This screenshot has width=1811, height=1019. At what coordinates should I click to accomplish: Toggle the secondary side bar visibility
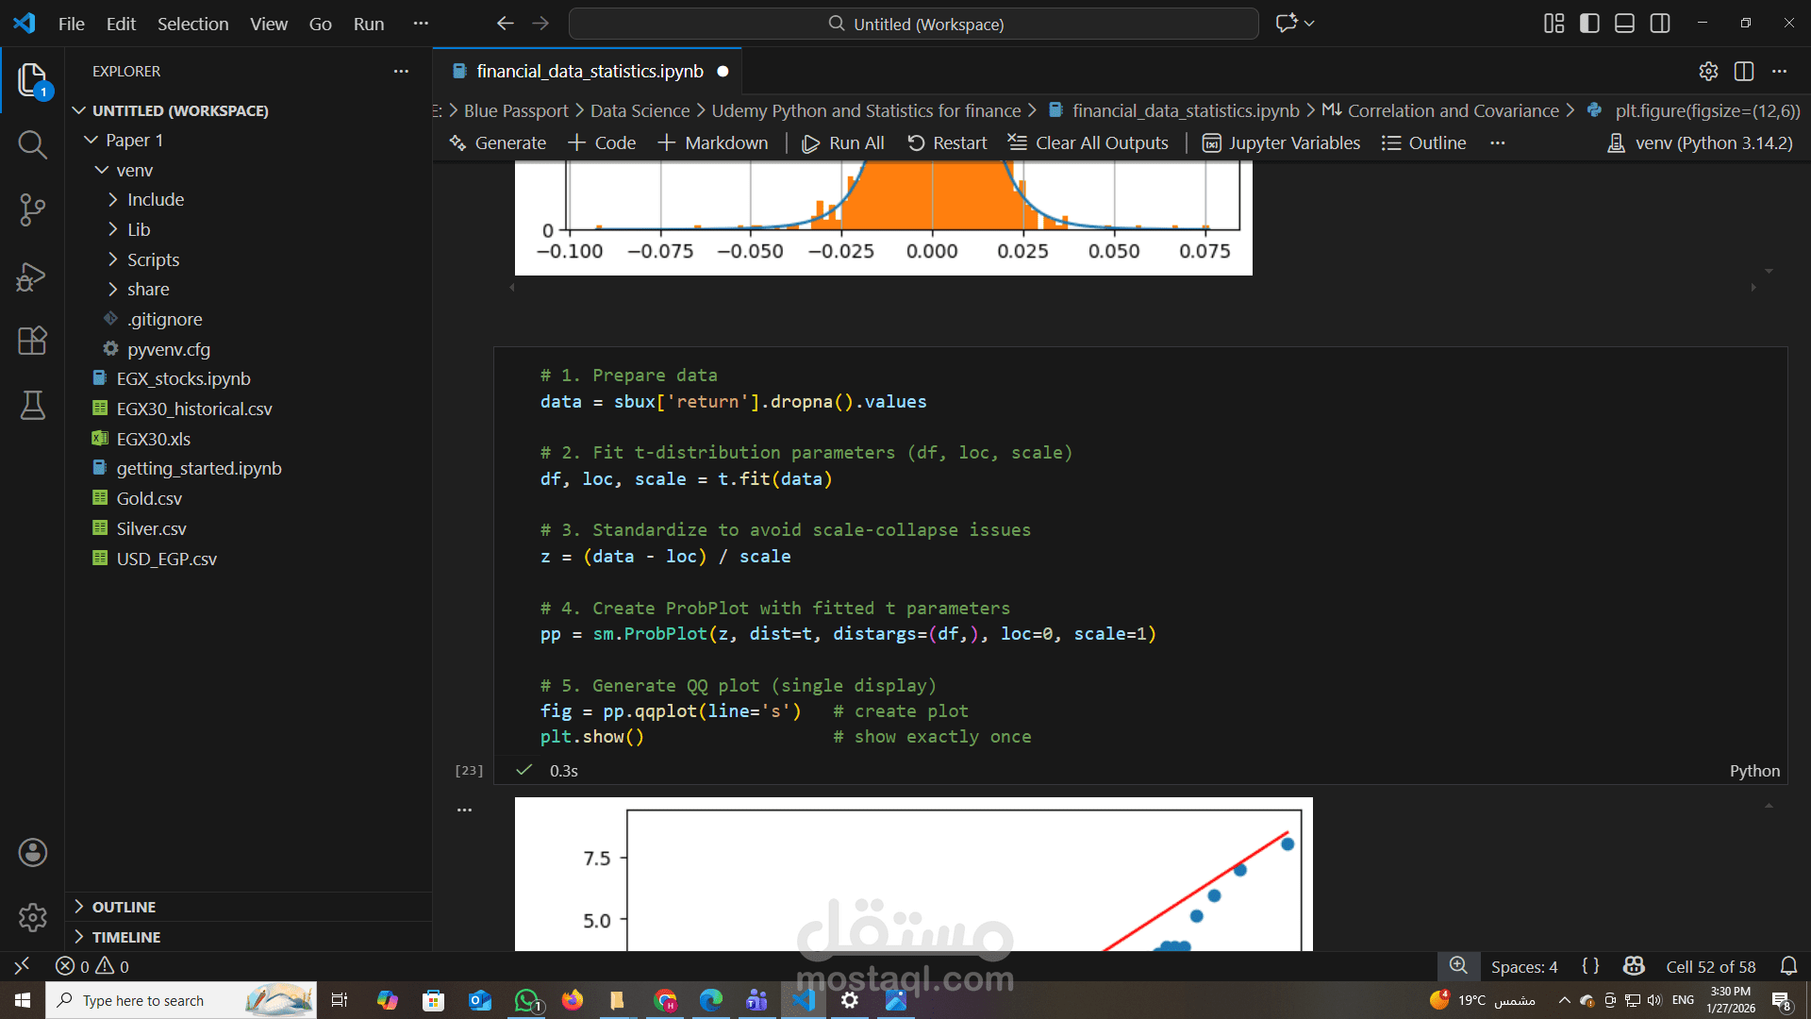(x=1660, y=24)
